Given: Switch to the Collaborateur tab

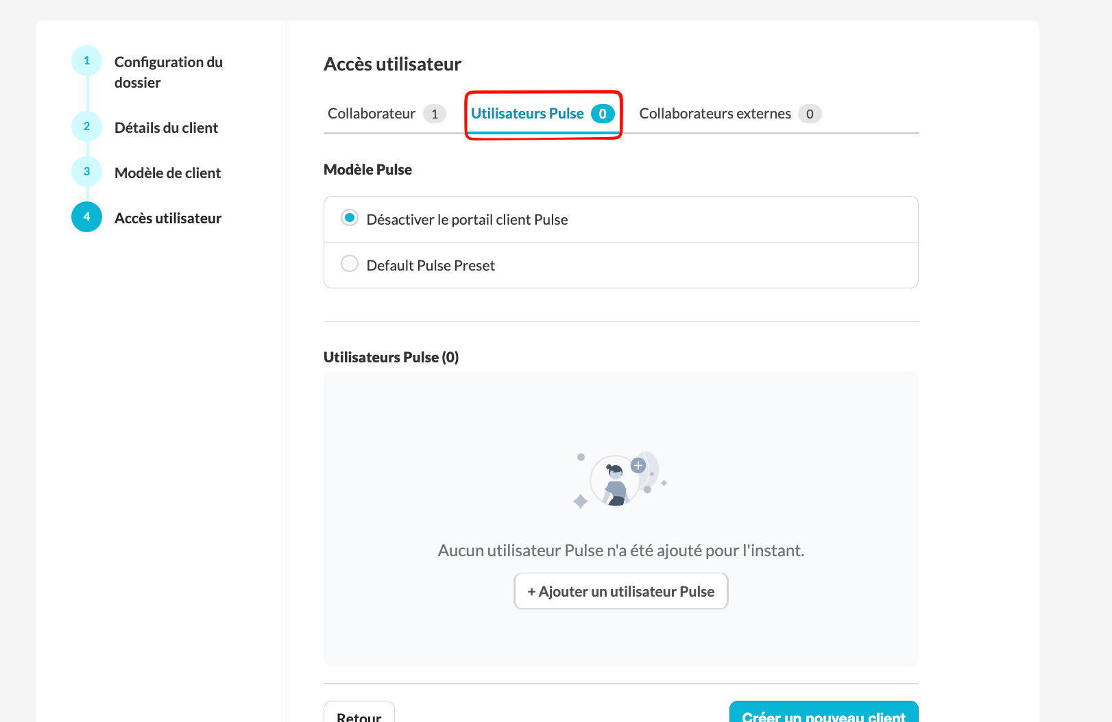Looking at the screenshot, I should pyautogui.click(x=372, y=114).
